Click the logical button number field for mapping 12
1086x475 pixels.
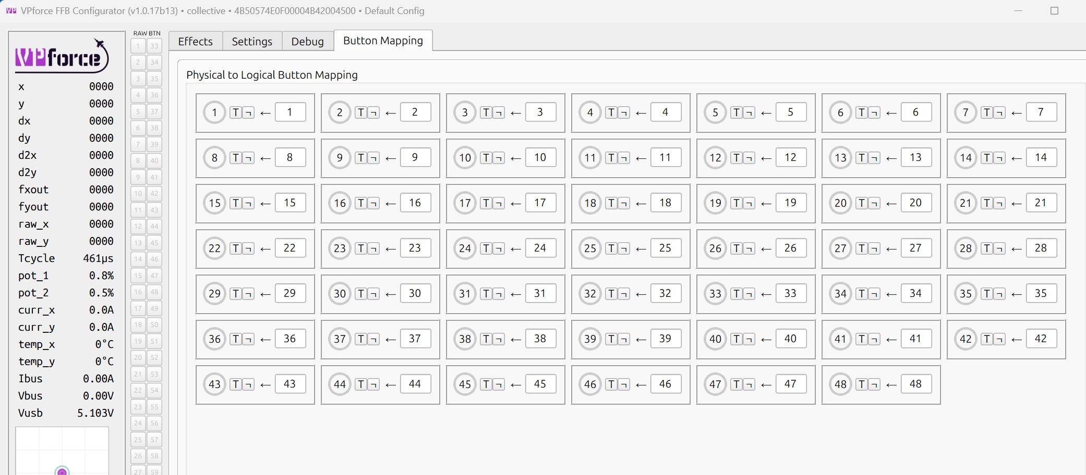tap(791, 157)
